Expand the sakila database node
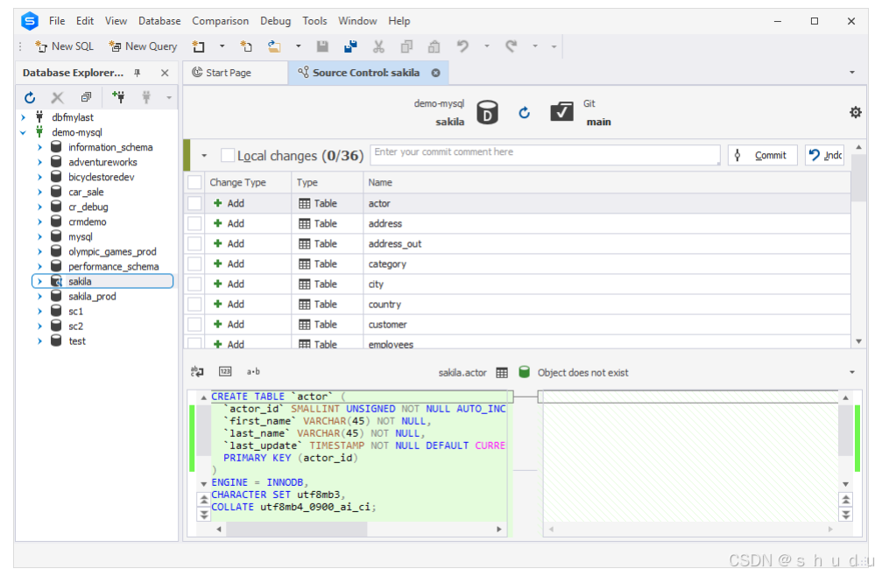 click(x=40, y=282)
